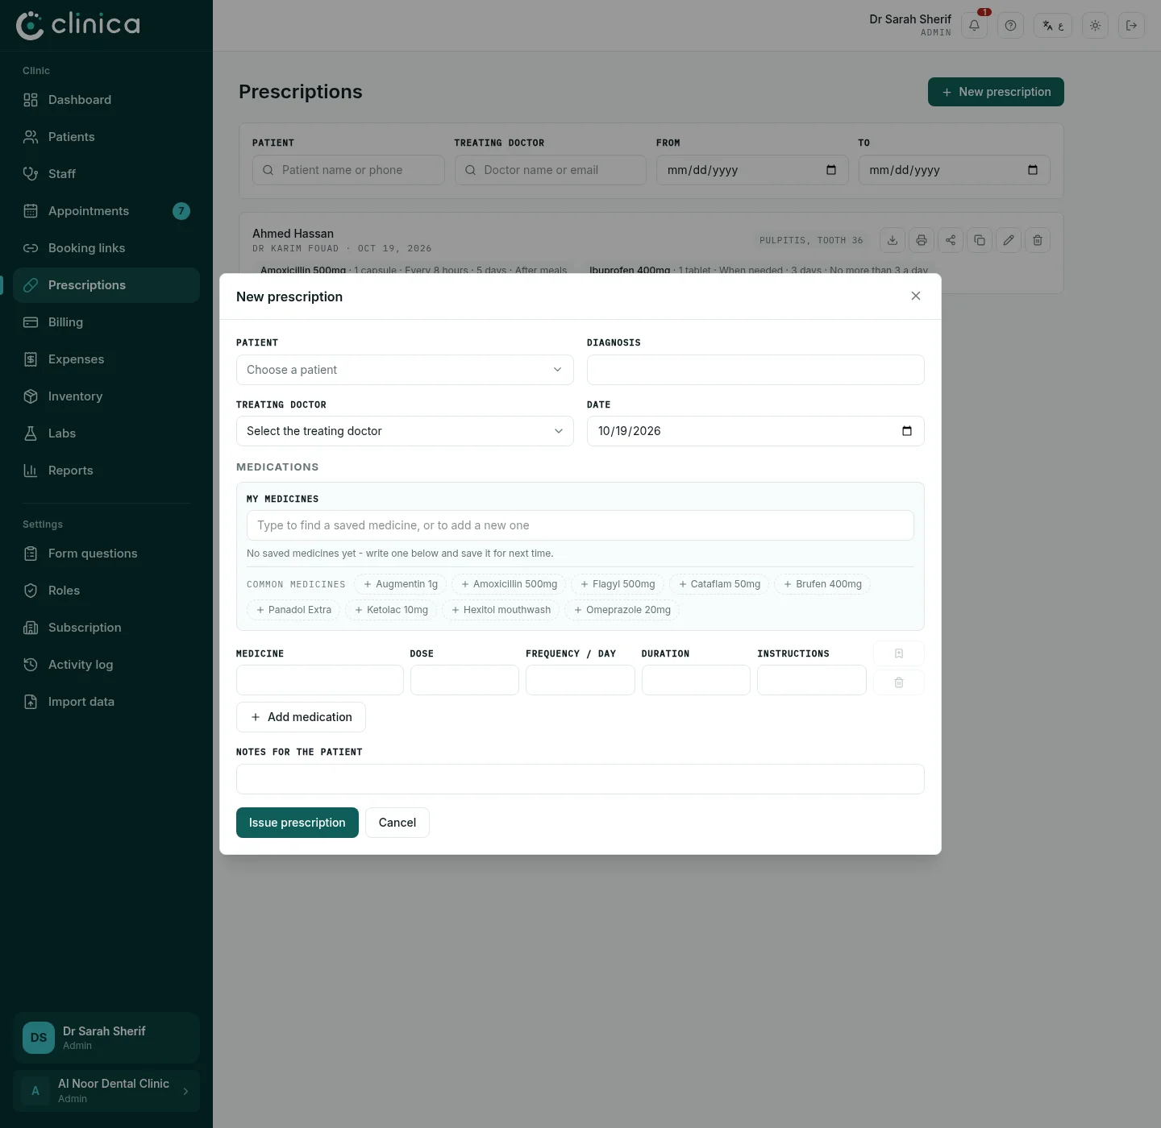Save medicine with the bookmark icon

[899, 653]
